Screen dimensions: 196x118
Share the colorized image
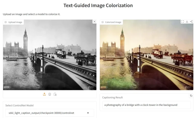(x=191, y=22)
